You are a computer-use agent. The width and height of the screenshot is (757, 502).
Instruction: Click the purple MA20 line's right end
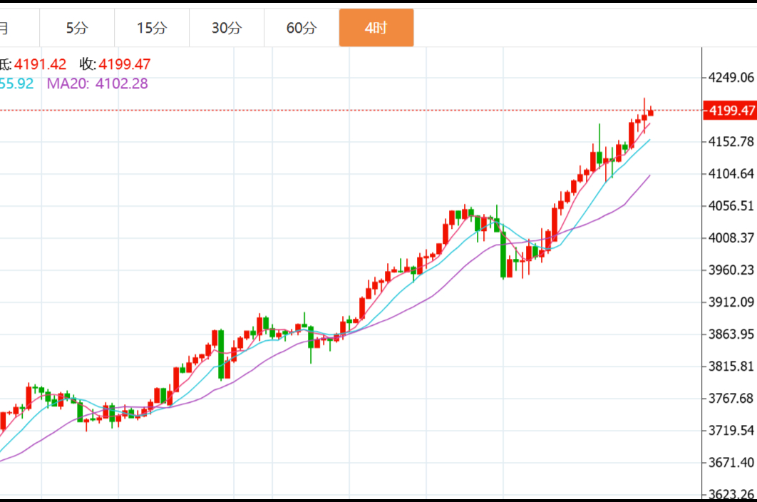pyautogui.click(x=649, y=175)
